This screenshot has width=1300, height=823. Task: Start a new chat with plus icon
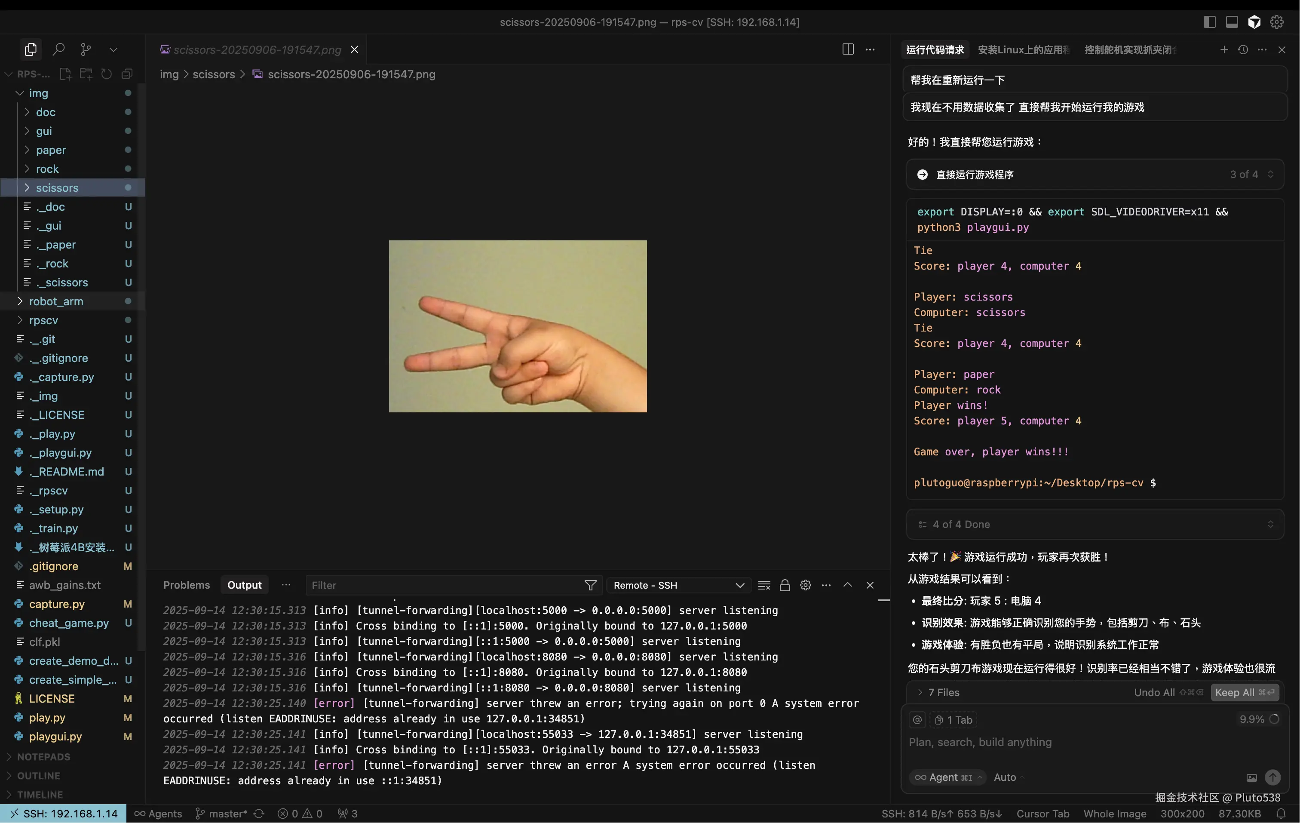pyautogui.click(x=1224, y=50)
